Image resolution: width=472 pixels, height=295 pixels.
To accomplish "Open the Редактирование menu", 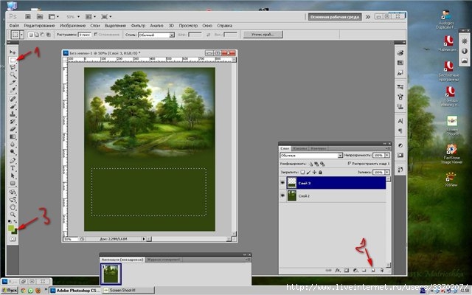I will tap(39, 26).
